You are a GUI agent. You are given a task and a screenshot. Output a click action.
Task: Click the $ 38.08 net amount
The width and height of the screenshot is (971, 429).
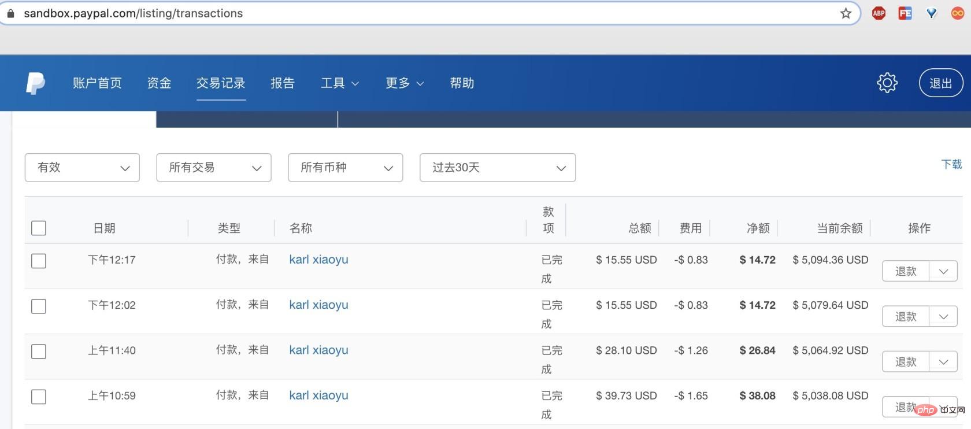click(758, 395)
